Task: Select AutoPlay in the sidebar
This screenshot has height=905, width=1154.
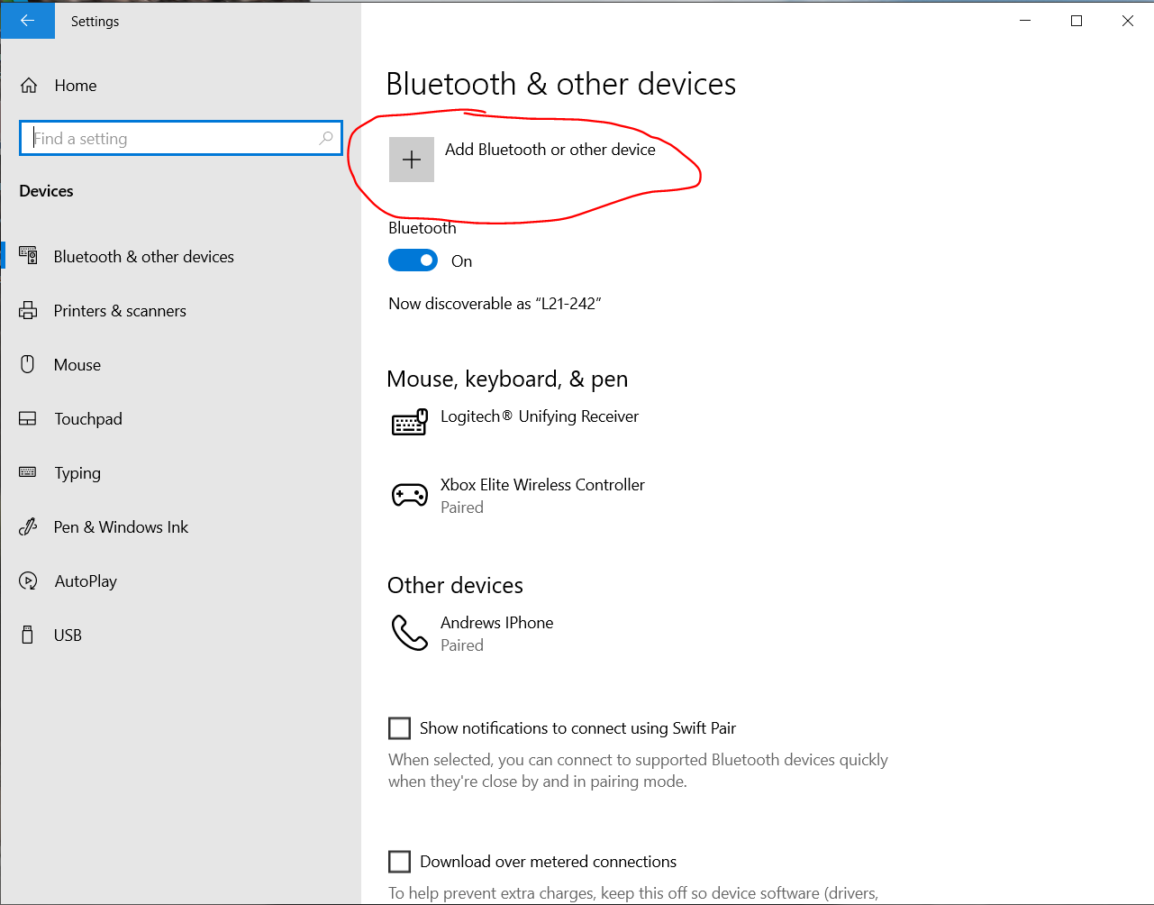Action: pyautogui.click(x=86, y=581)
